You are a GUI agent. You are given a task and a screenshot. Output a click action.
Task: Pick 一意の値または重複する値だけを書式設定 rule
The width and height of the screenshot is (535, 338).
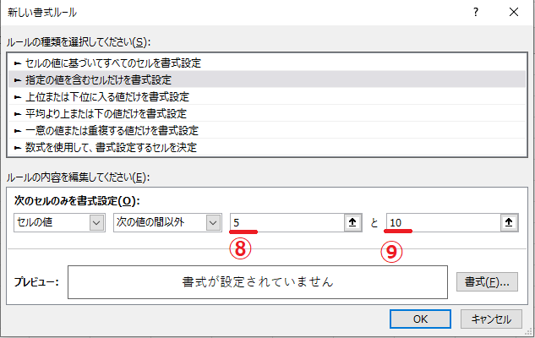(x=267, y=130)
